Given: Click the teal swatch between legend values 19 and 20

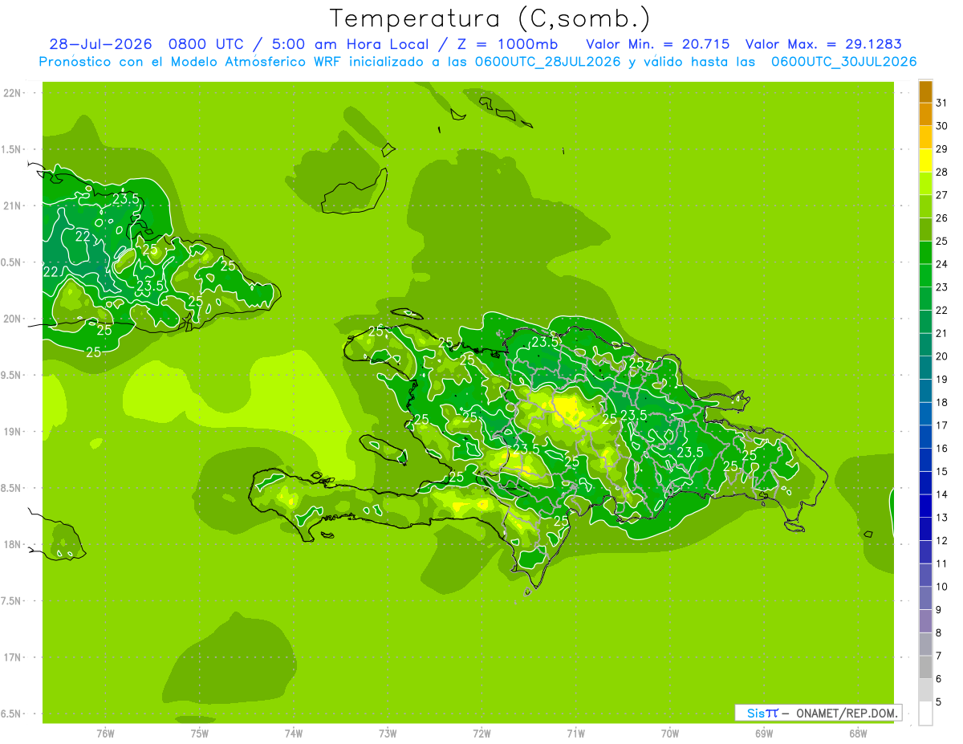Looking at the screenshot, I should click(925, 368).
